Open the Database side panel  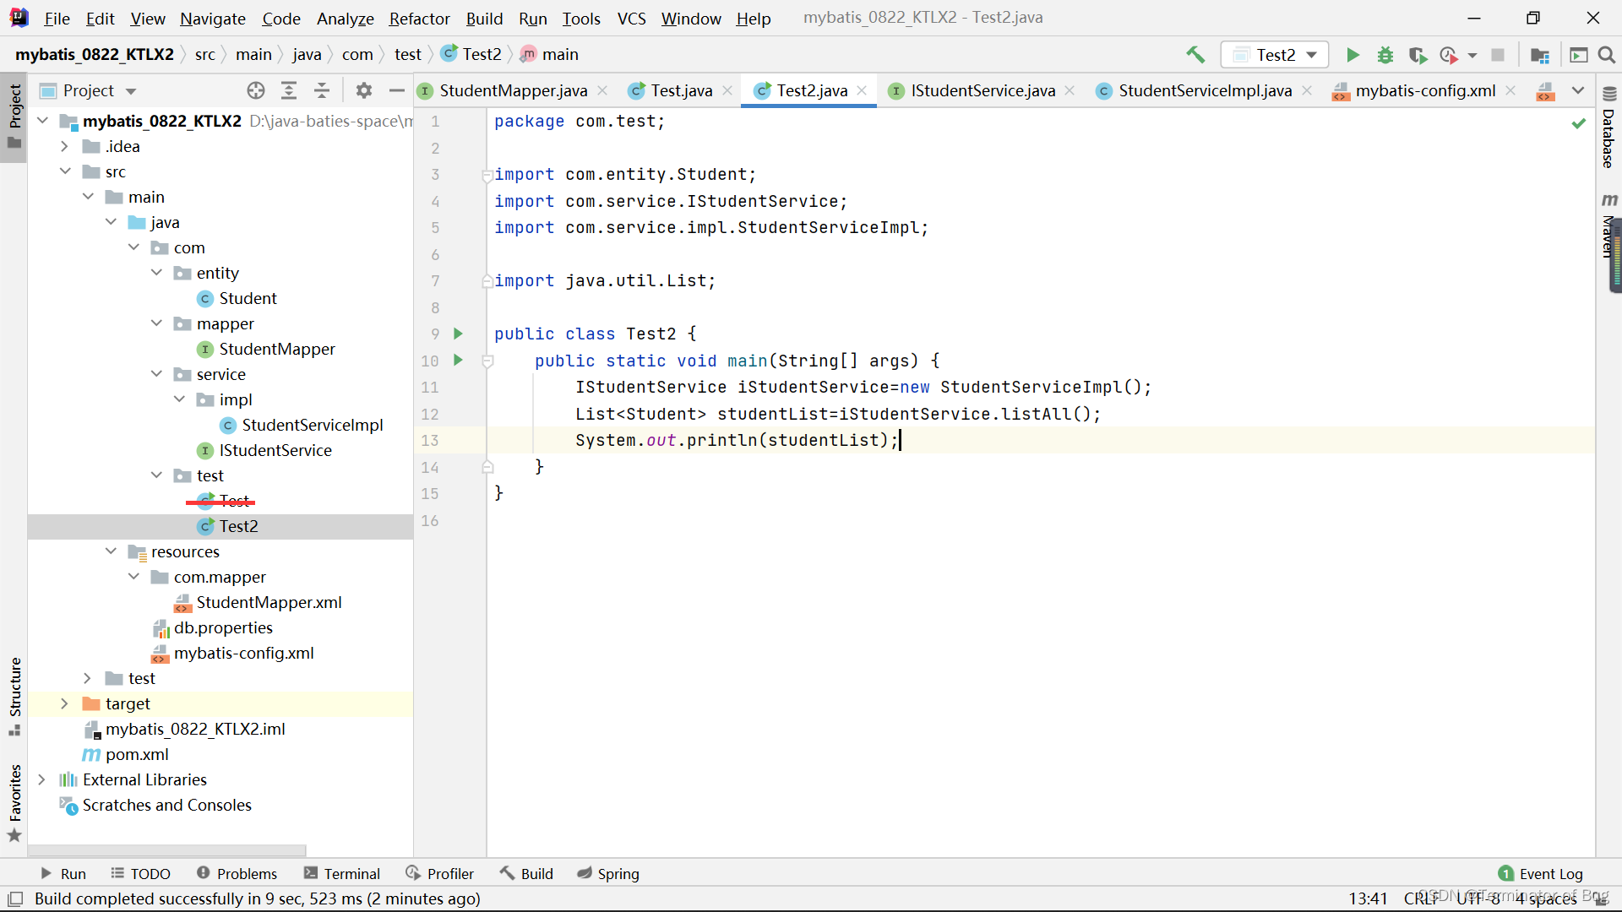[1608, 128]
